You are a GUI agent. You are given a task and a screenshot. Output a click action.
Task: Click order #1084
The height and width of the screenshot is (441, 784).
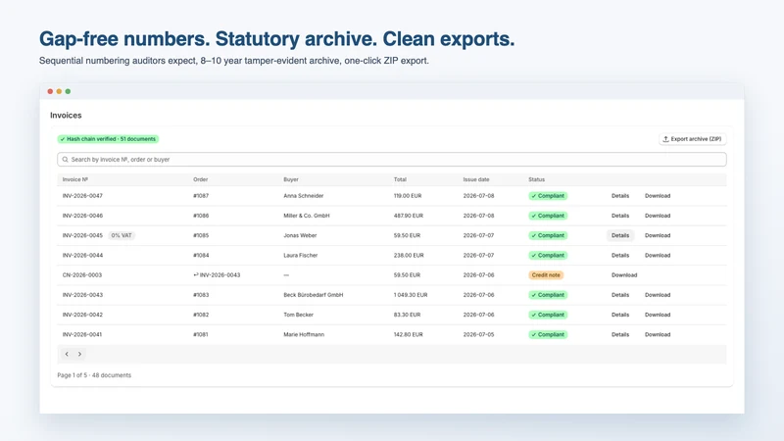201,256
